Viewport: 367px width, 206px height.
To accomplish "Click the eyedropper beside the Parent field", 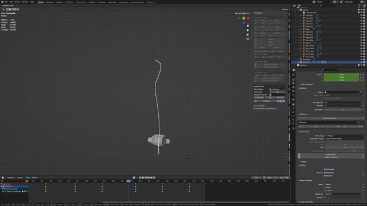I will tap(360, 92).
